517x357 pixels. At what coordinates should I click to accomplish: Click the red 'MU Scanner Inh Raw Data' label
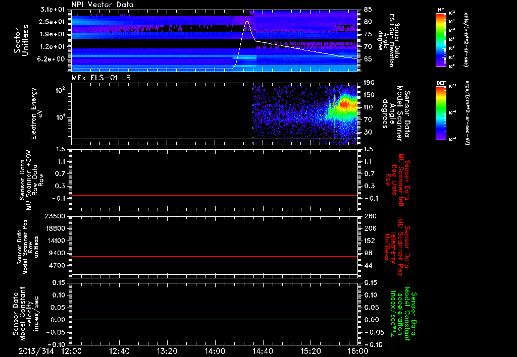(397, 180)
